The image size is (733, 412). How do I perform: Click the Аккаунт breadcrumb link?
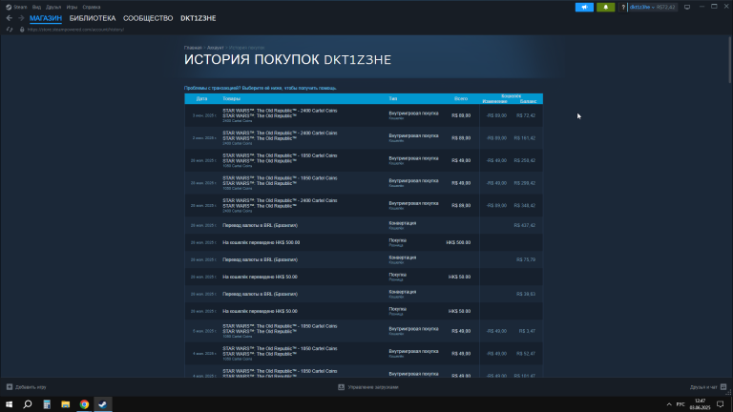click(x=215, y=48)
